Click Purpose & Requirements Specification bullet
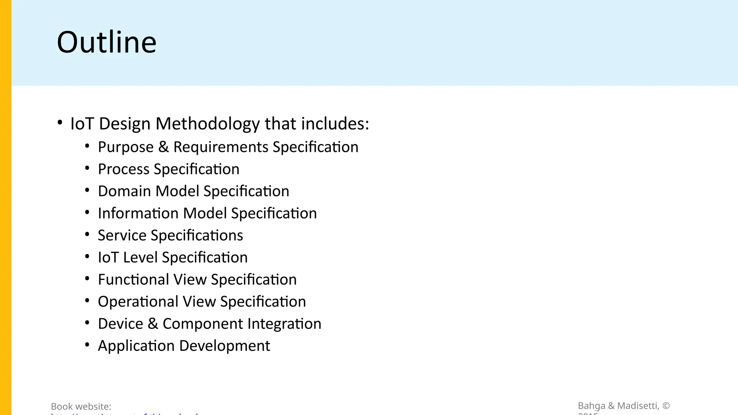The height and width of the screenshot is (415, 738). click(x=228, y=147)
